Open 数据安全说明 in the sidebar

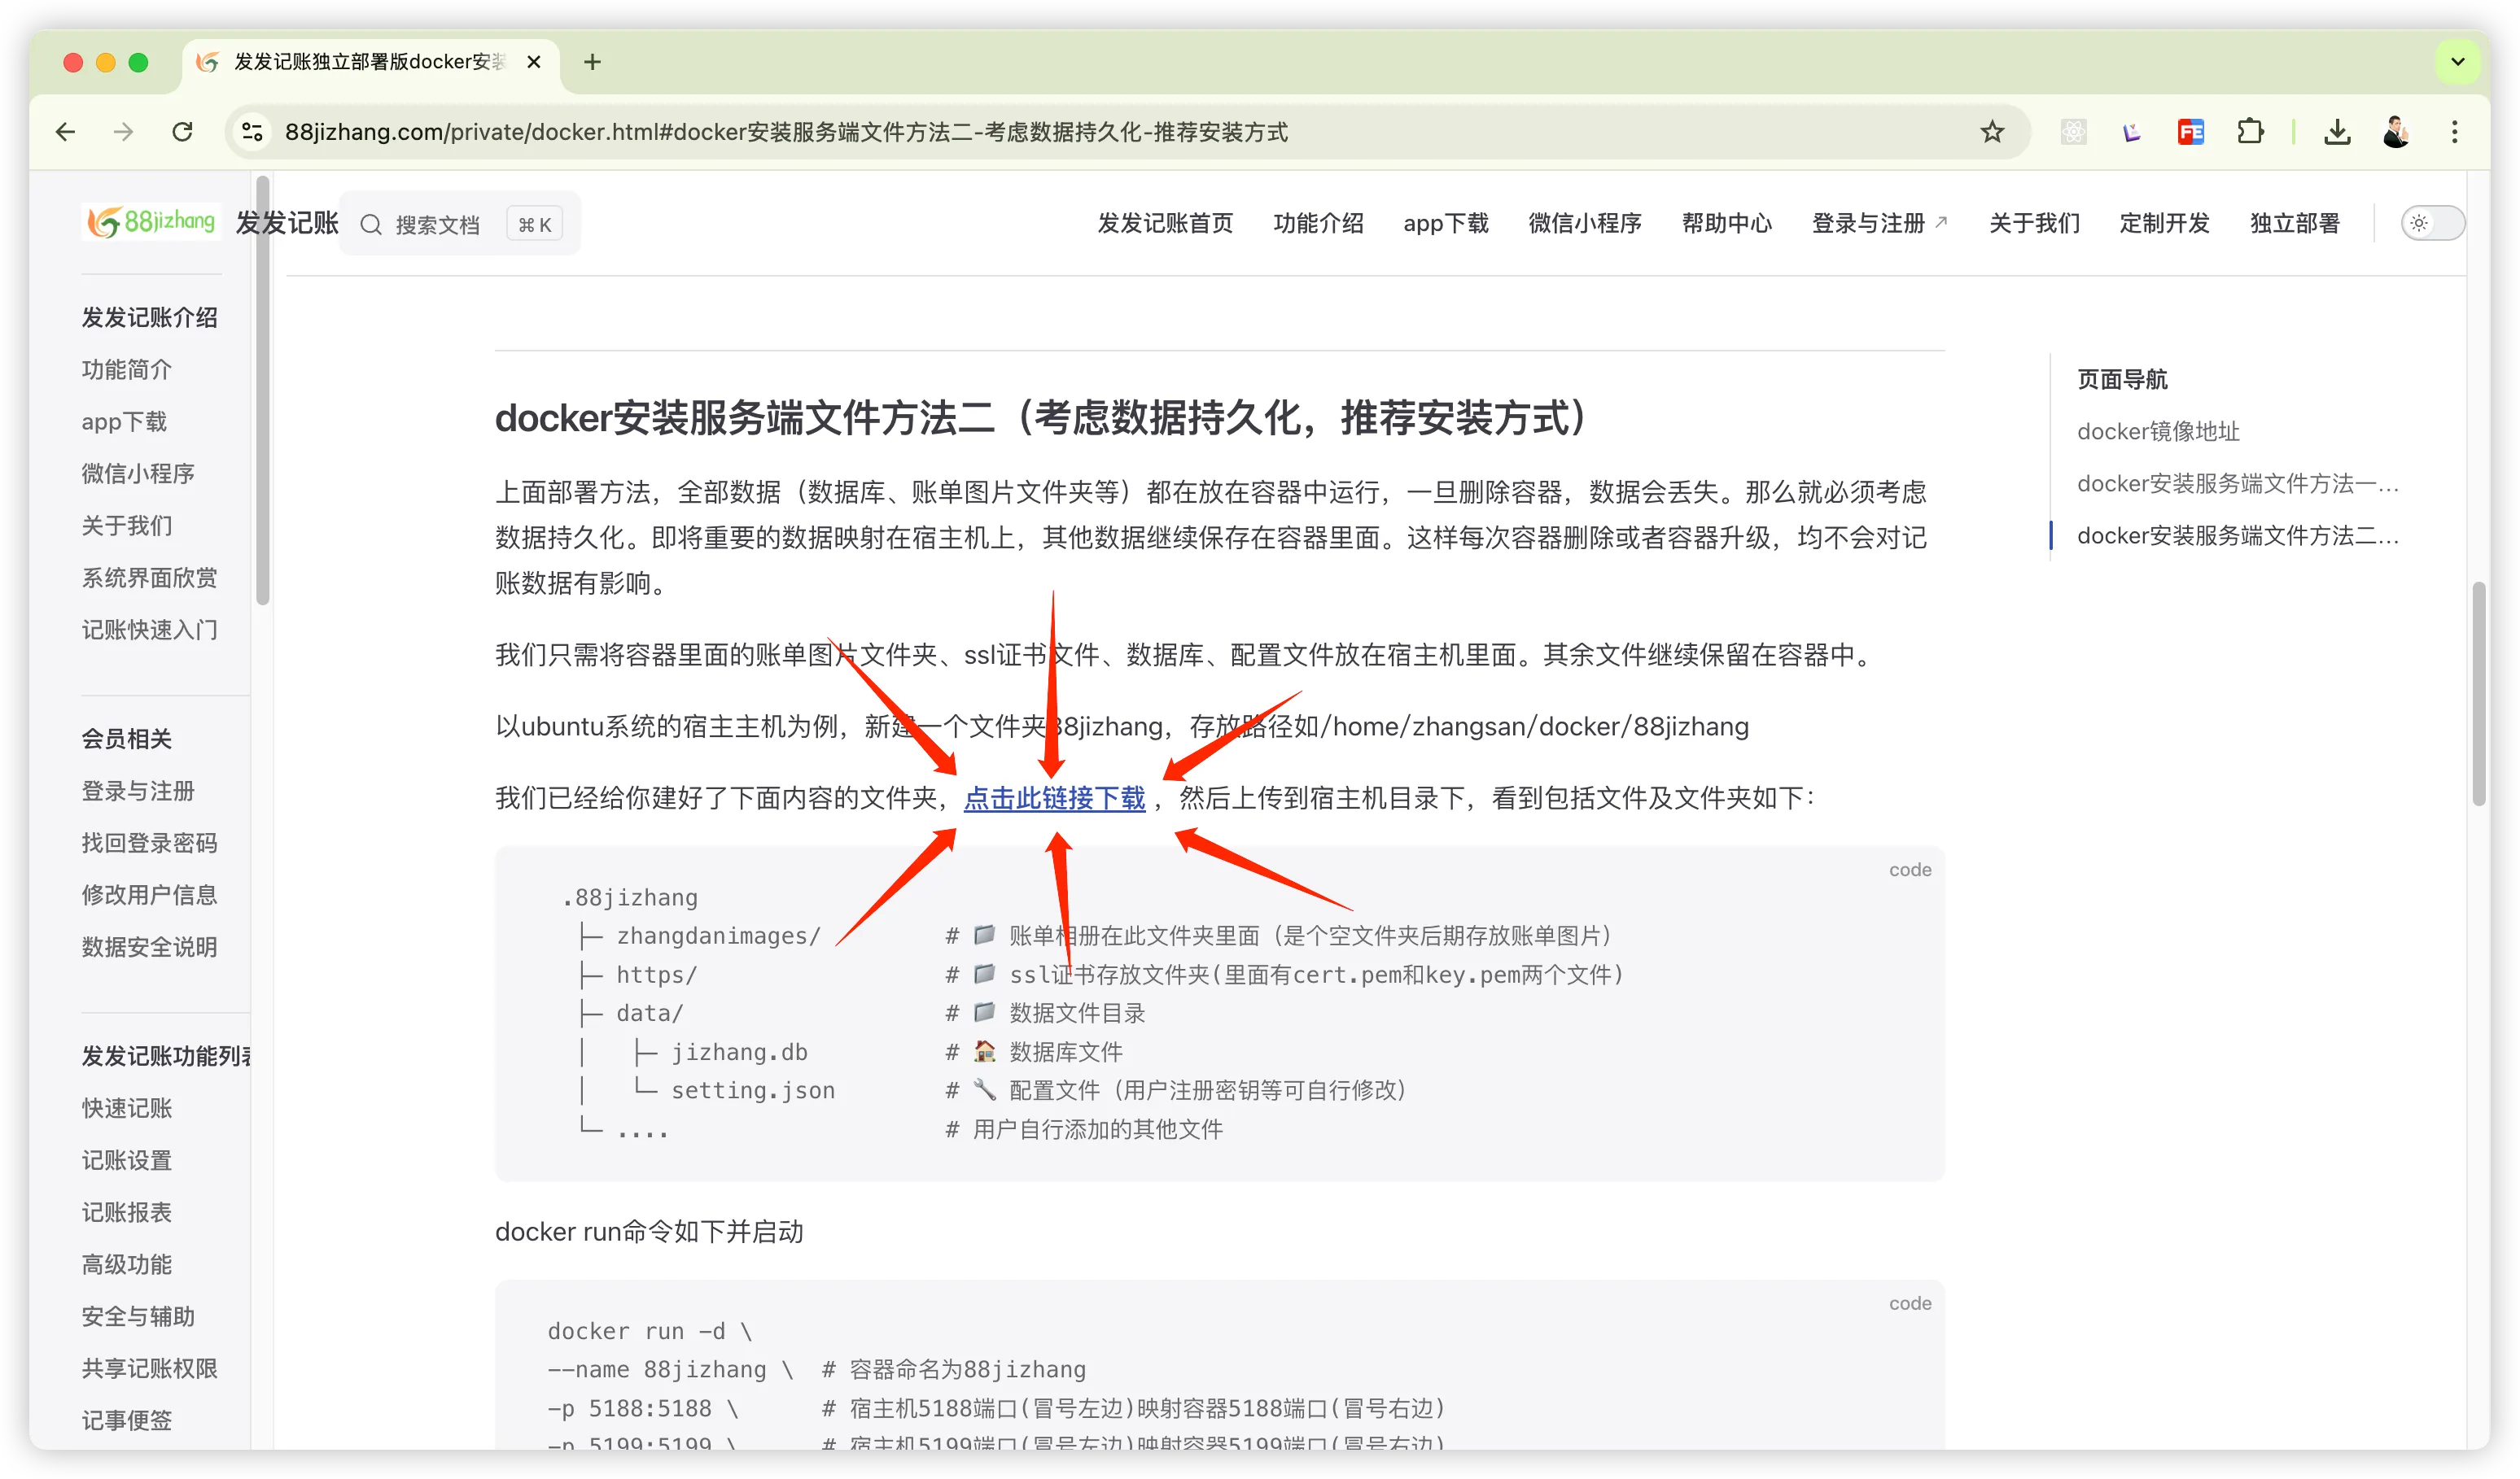coord(149,948)
